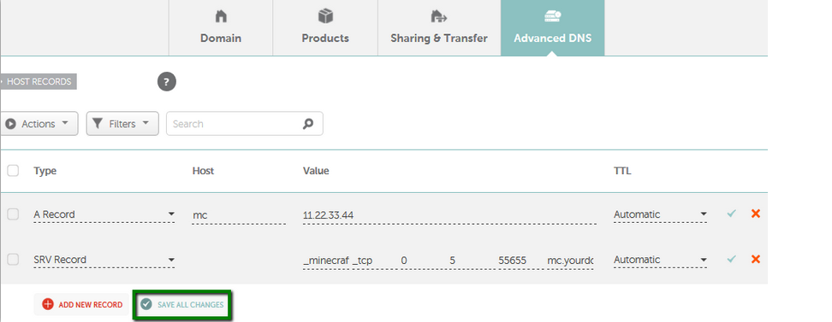Switch to the Products tab
Viewport: 832px width, 322px height.
pyautogui.click(x=325, y=27)
